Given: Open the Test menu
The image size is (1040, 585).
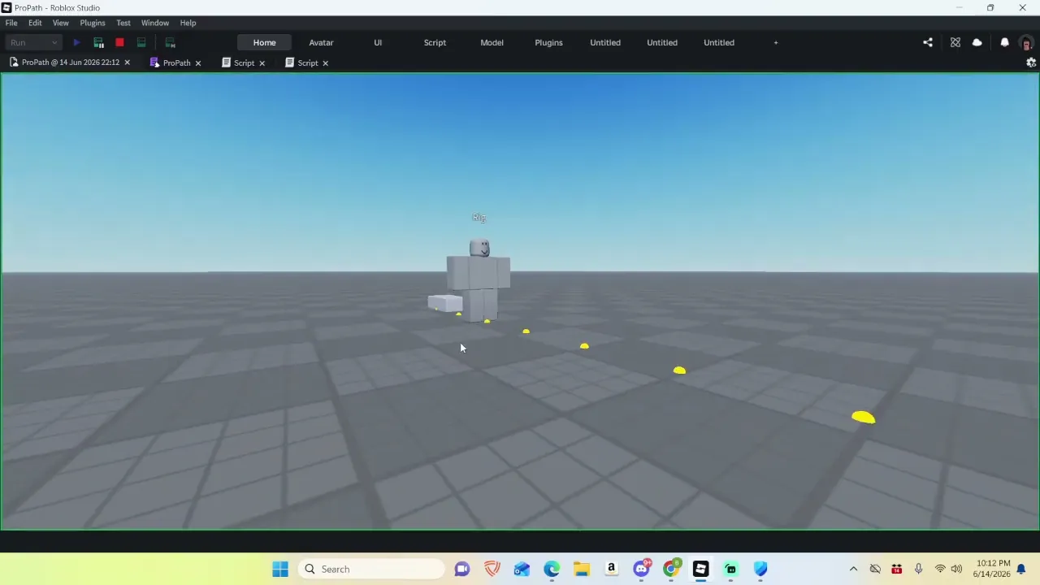Looking at the screenshot, I should [123, 23].
